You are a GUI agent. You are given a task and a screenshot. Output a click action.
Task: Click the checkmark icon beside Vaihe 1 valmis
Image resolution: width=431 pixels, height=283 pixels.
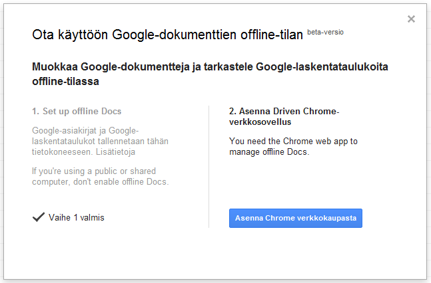point(38,217)
